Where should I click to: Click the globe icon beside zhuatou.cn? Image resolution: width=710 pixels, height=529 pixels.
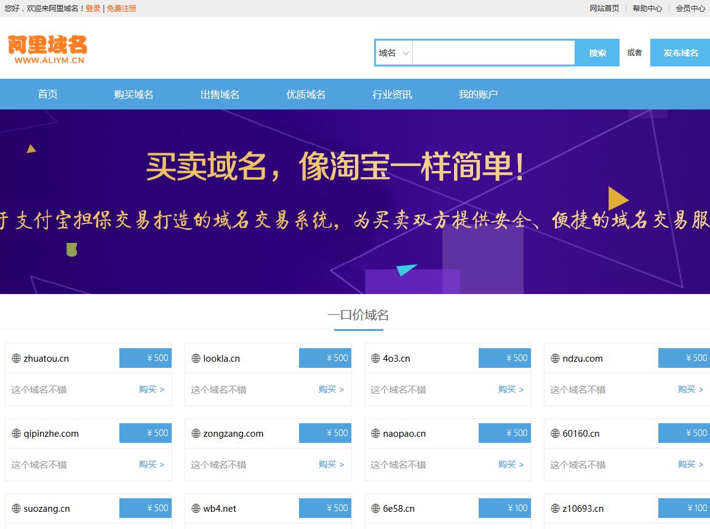[17, 359]
